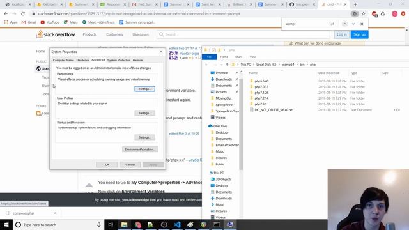Switch to Computer Name tab

pyautogui.click(x=63, y=60)
